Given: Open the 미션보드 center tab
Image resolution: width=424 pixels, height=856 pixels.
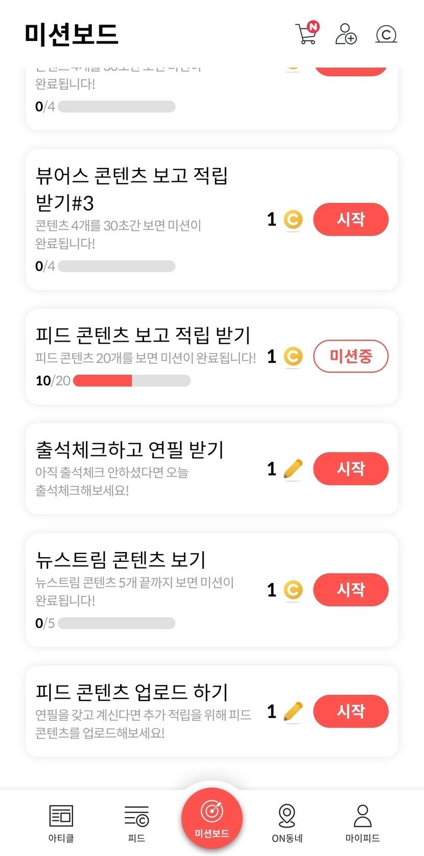Looking at the screenshot, I should pyautogui.click(x=212, y=818).
